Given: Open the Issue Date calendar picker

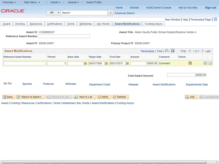Looking at the screenshot, I should click(x=85, y=64).
